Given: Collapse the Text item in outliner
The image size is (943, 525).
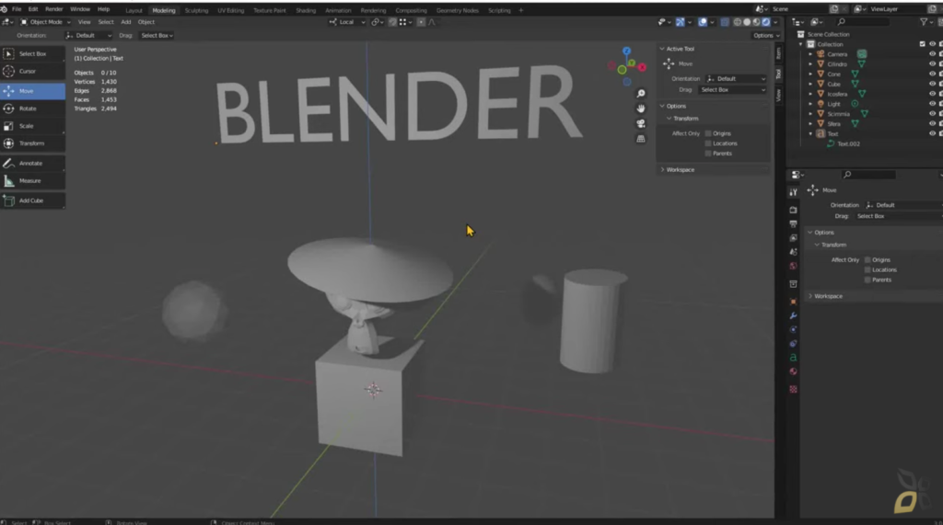Looking at the screenshot, I should (810, 134).
